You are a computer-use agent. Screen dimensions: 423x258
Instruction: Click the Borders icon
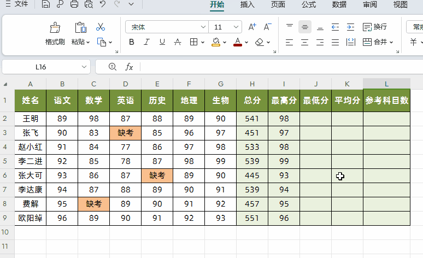[193, 42]
